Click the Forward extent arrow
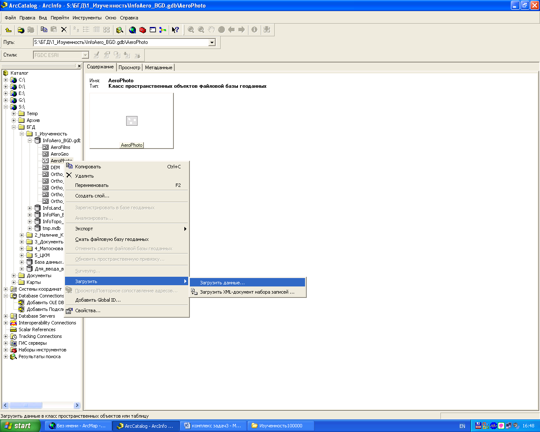540x432 pixels. 241,30
